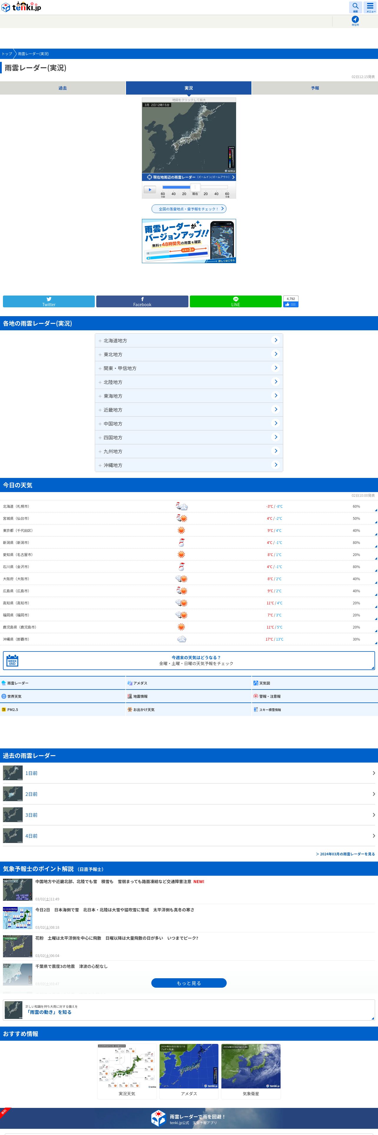The height and width of the screenshot is (1135, 378).
Task: Read article 今日2日 日本海側で雪
Action: (x=189, y=918)
